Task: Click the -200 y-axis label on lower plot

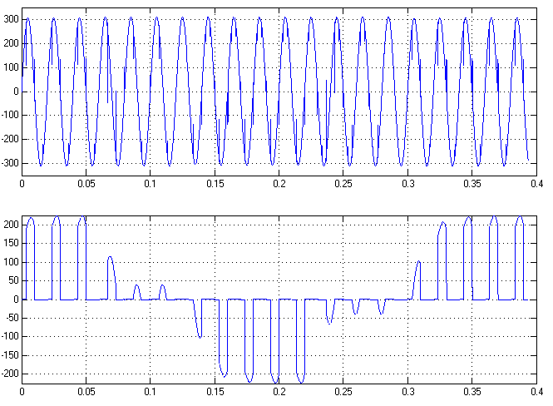Action: [x=10, y=374]
